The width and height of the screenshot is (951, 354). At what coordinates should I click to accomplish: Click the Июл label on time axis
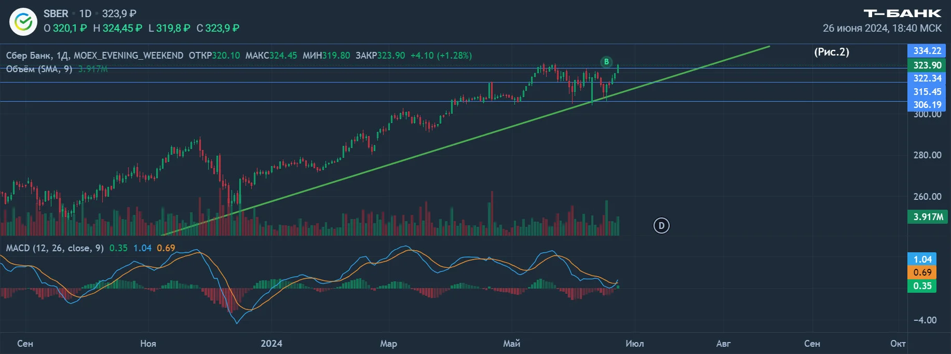tap(635, 344)
